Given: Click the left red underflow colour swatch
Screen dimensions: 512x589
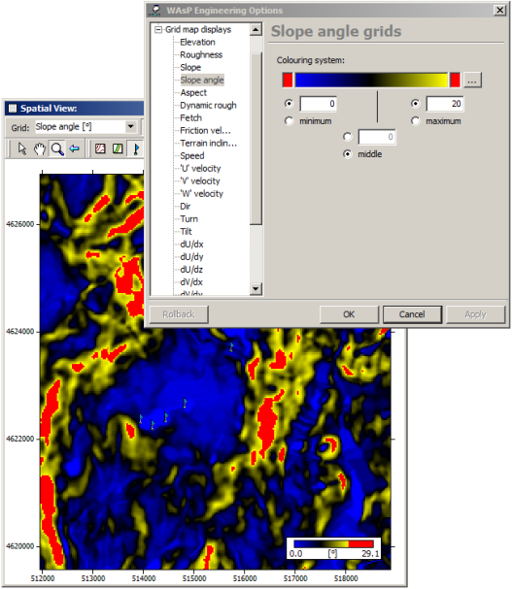Looking at the screenshot, I should pyautogui.click(x=288, y=80).
